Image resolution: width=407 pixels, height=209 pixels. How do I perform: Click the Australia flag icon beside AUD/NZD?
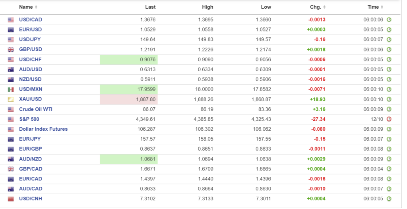(11, 159)
